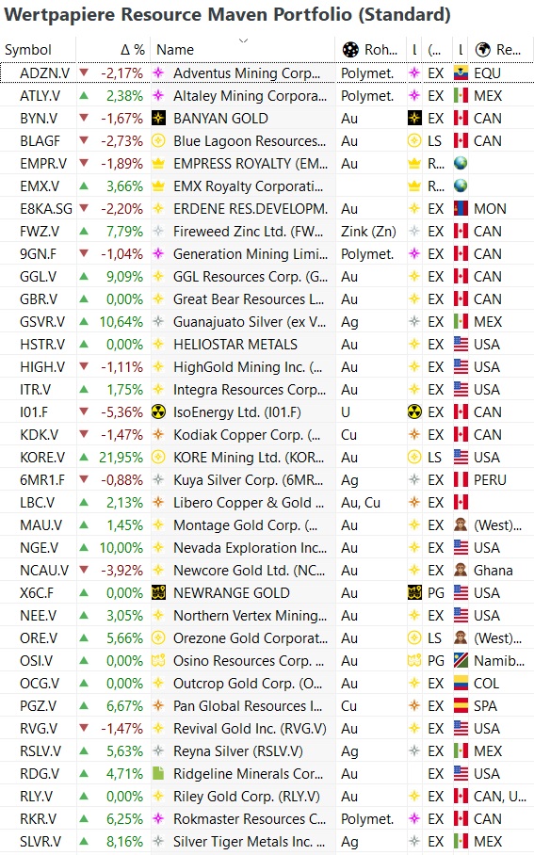Click the Namib... region cell
This screenshot has width=534, height=855.
click(x=499, y=661)
